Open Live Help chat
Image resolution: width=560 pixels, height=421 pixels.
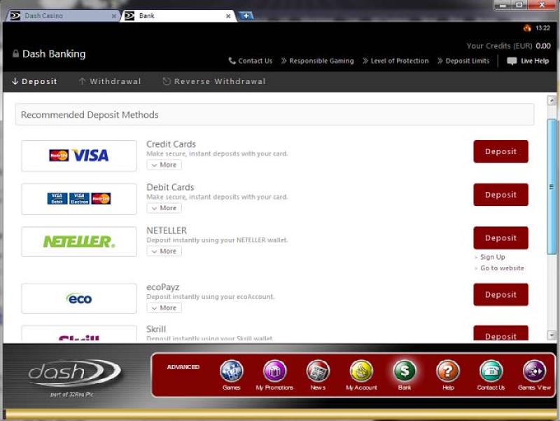point(528,61)
